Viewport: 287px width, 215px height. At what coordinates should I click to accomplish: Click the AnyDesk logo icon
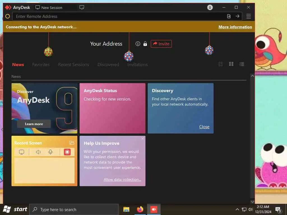8,8
